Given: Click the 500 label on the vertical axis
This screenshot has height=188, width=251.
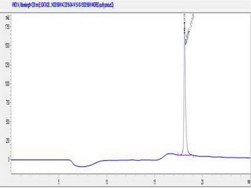Looking at the screenshot, I should [8, 122].
